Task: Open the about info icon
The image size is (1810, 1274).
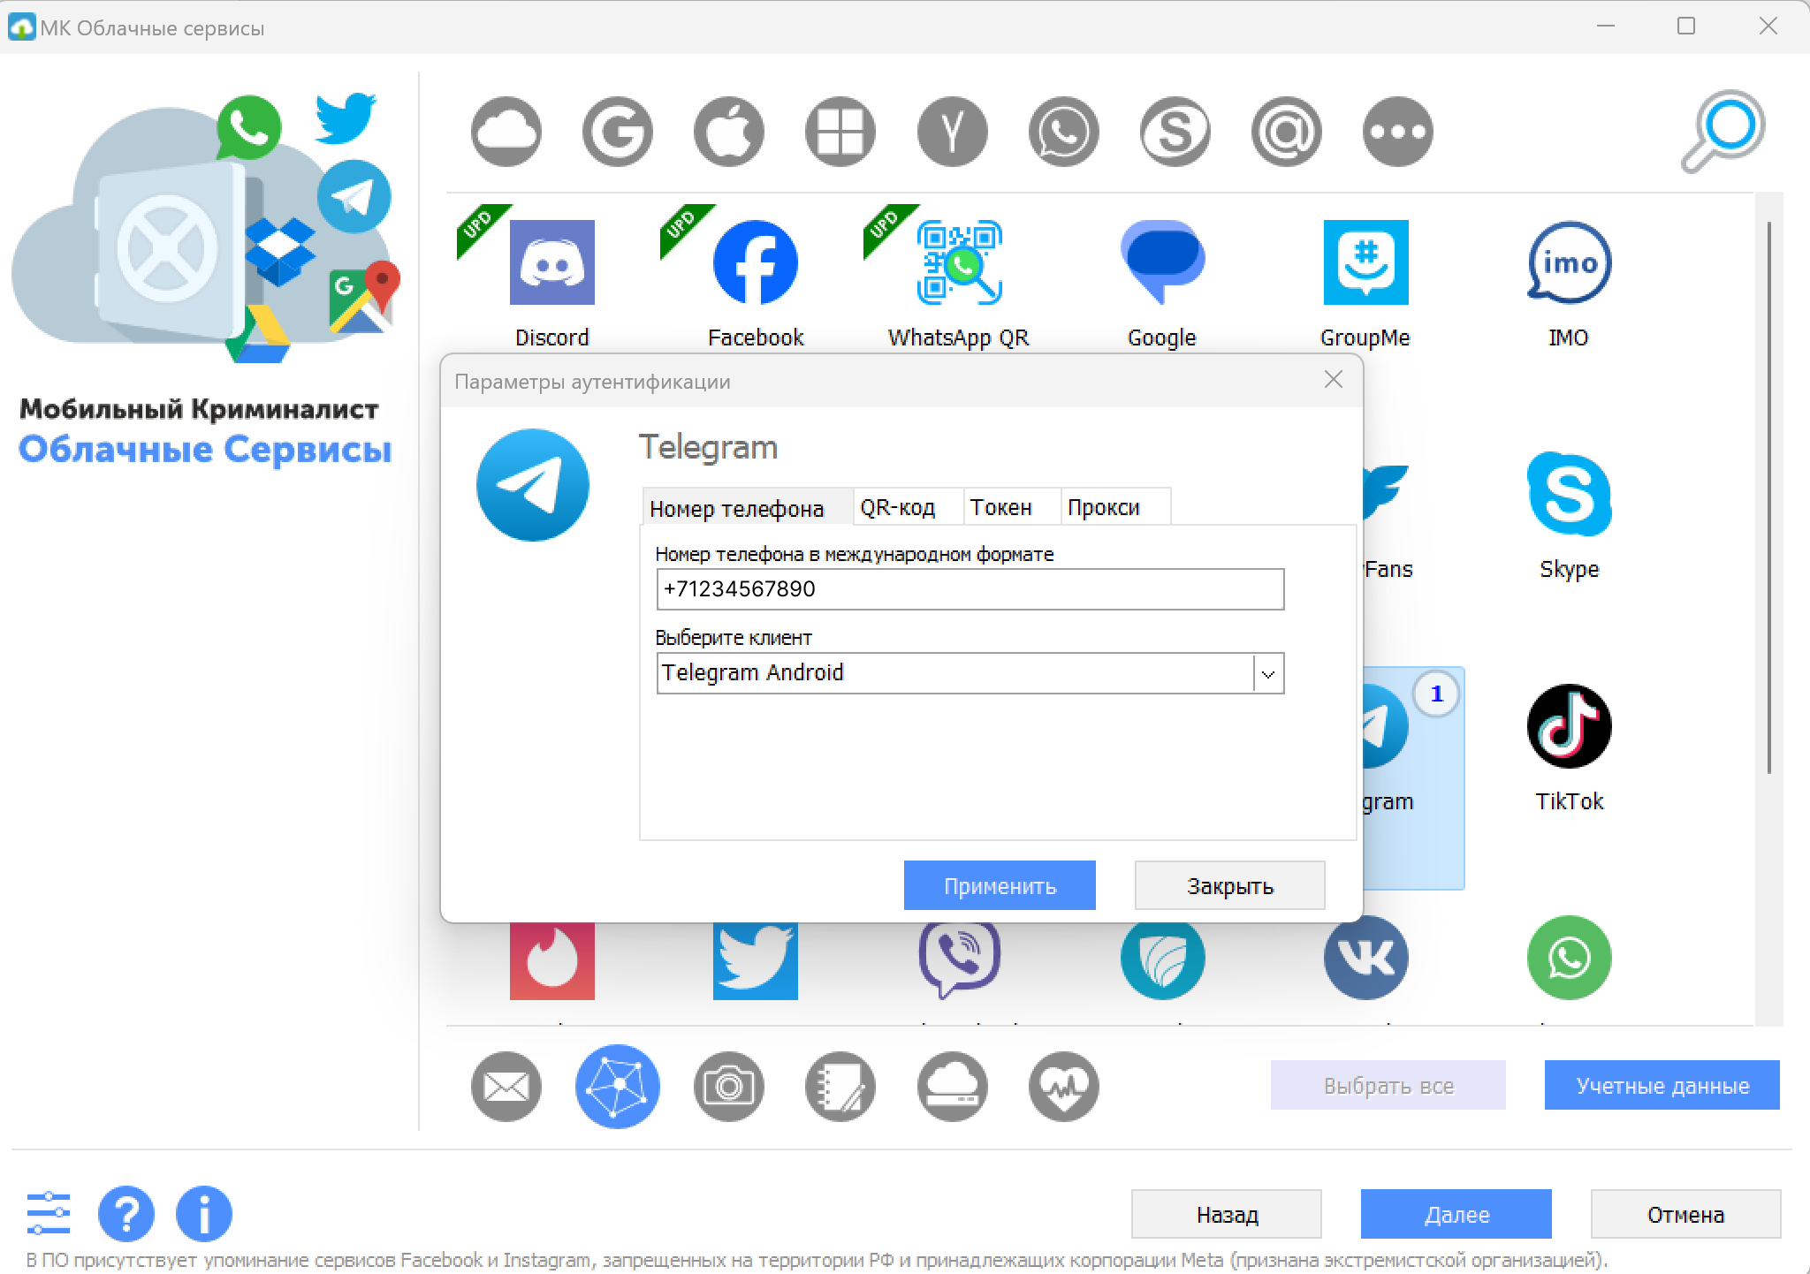Action: coord(203,1214)
